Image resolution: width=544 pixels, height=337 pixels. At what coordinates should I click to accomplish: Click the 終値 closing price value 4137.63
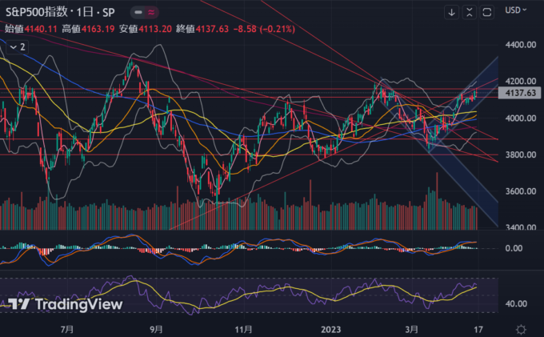click(x=214, y=29)
